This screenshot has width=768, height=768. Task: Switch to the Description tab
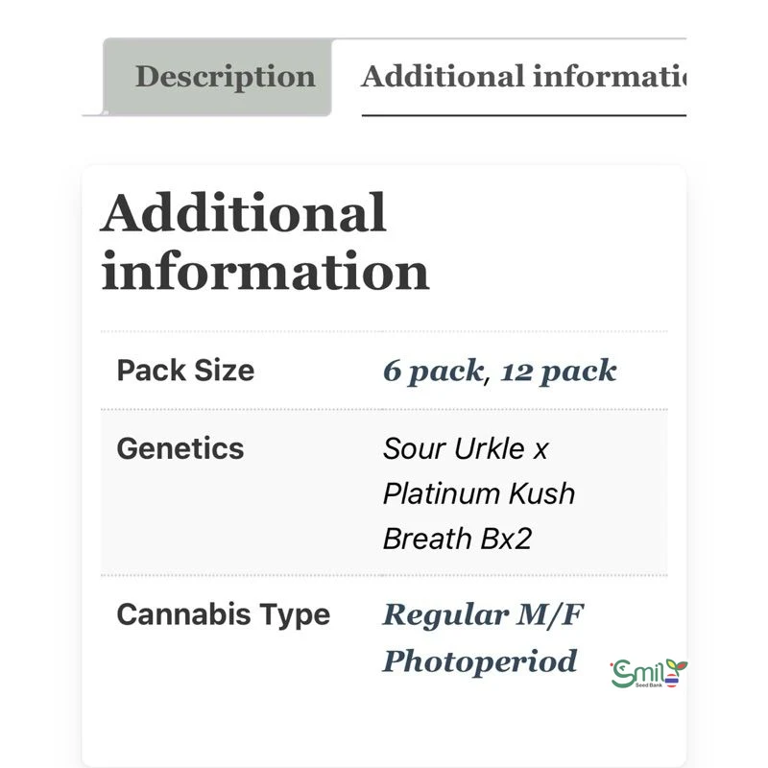pyautogui.click(x=225, y=77)
